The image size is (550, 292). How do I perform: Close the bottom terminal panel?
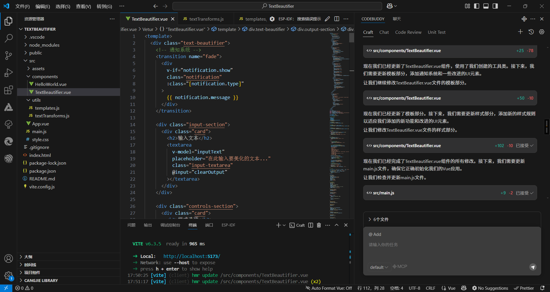(x=346, y=225)
